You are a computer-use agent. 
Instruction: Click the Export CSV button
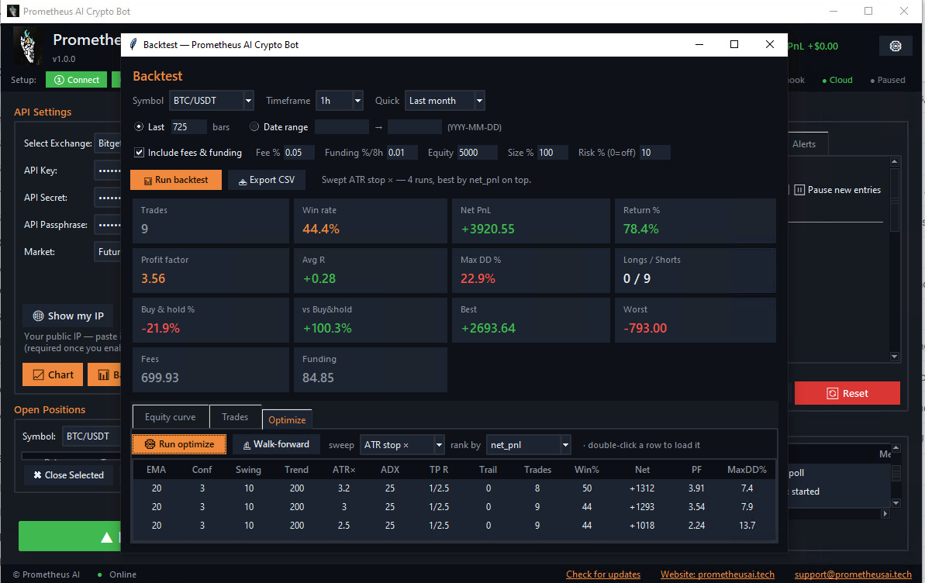267,180
